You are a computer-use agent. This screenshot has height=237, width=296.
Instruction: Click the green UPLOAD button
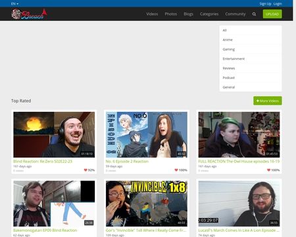pos(272,14)
